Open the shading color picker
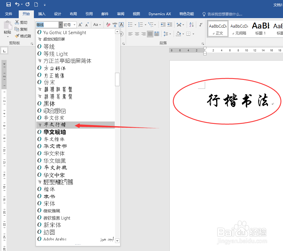283x251 pixels. 183,34
